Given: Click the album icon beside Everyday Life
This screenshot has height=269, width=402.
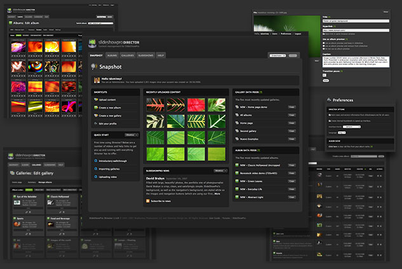Looking at the screenshot, I should pos(237,189).
